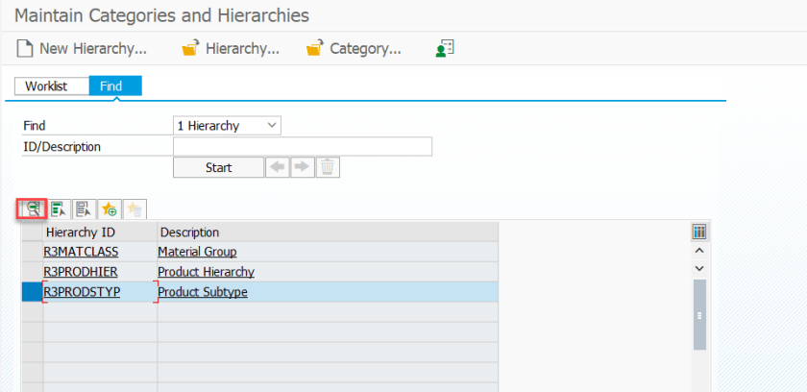Click the Open in Display Mode icon
Screen dimensions: 807x392
[x=84, y=208]
